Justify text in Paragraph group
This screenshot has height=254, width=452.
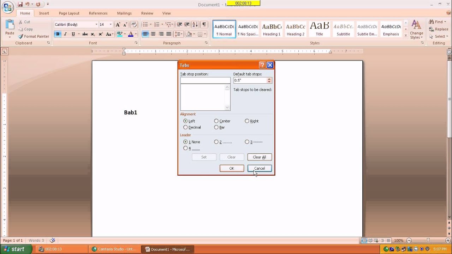tap(169, 34)
